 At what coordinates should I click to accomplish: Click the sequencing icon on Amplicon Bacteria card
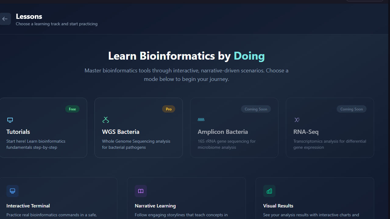click(x=201, y=120)
